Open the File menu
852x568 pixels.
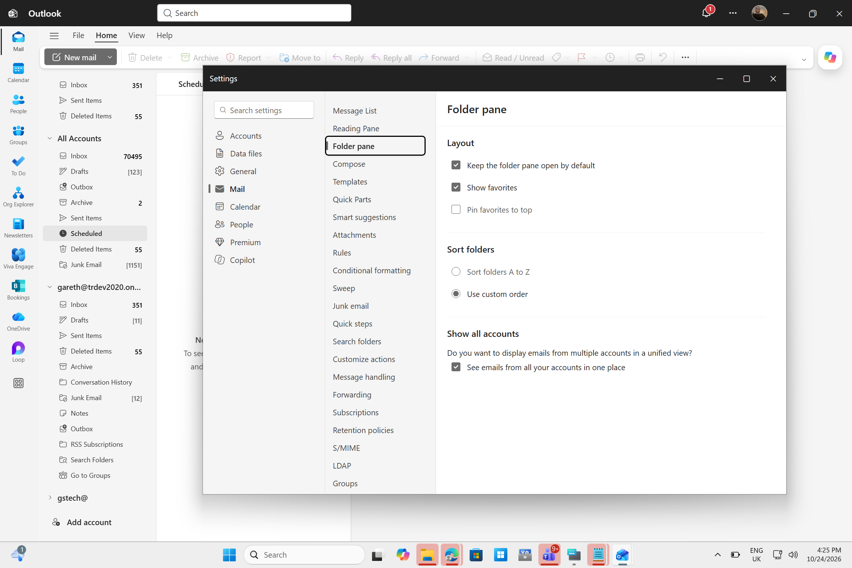click(x=78, y=35)
